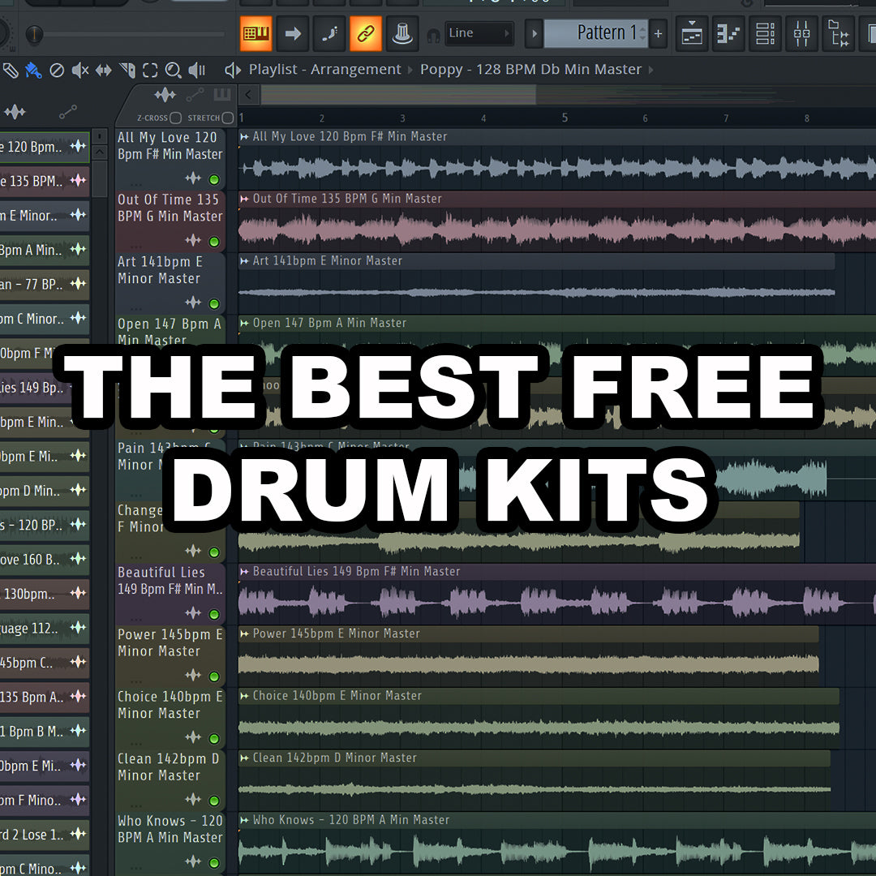Mute the Out Of Time track
The image size is (876, 876).
214,241
